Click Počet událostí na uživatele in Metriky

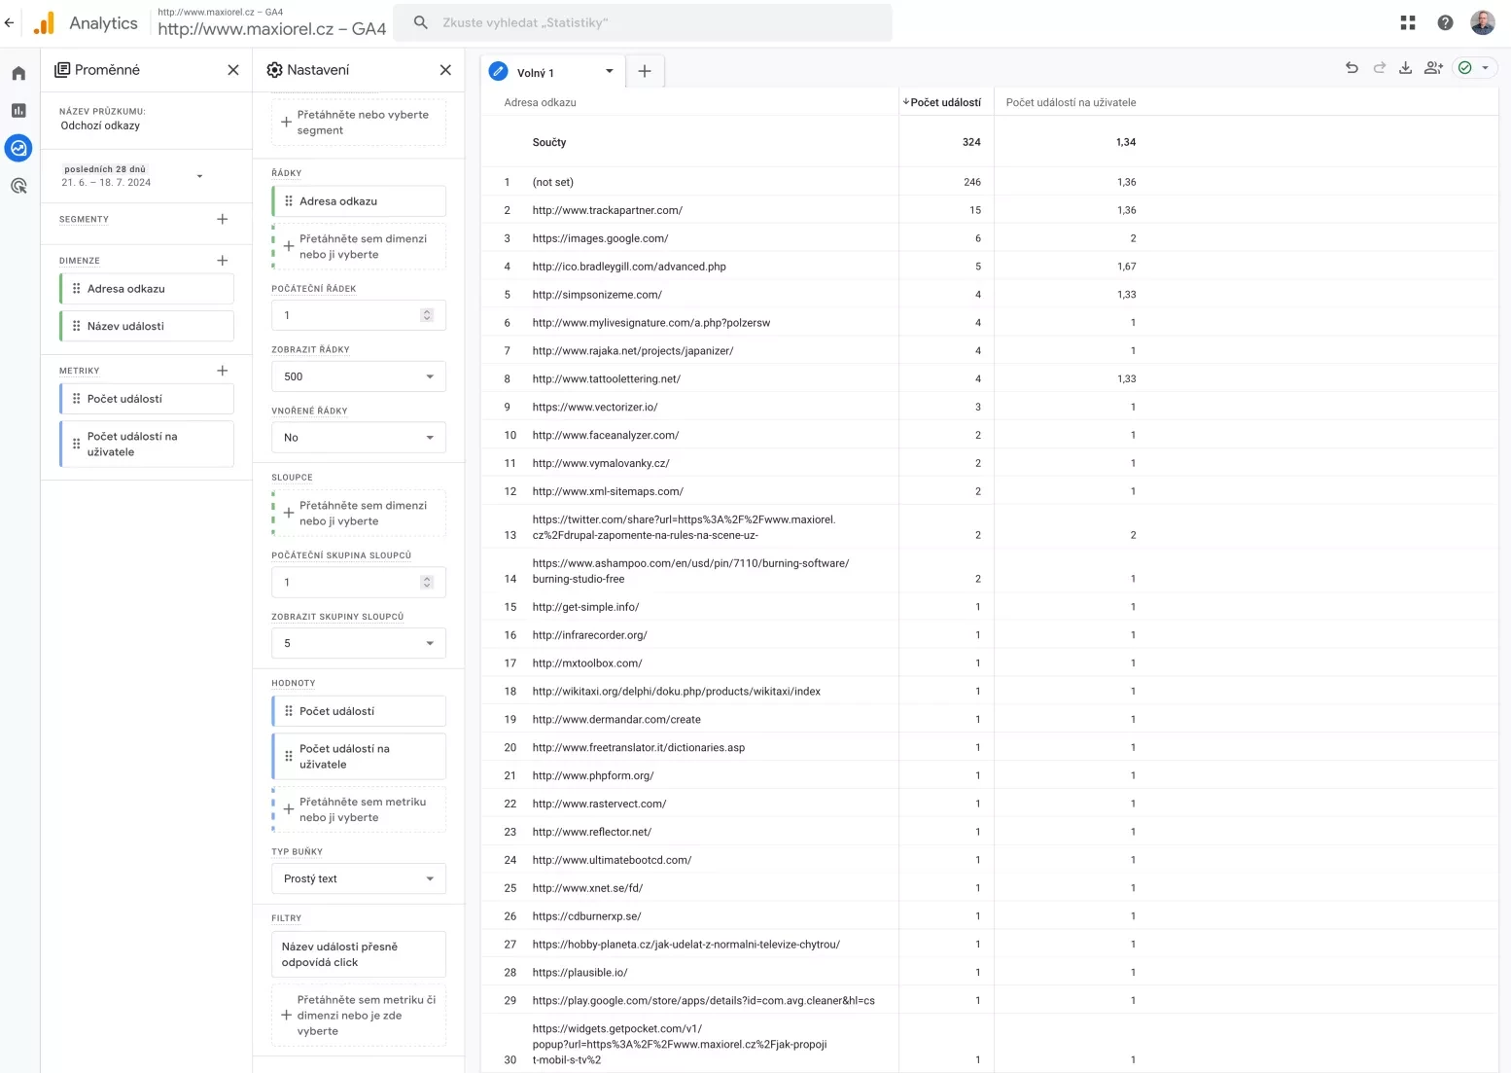coord(147,445)
